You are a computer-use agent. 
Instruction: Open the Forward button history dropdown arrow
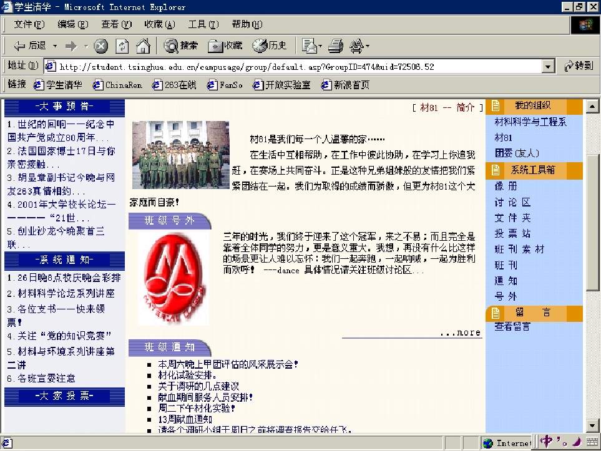pyautogui.click(x=85, y=46)
